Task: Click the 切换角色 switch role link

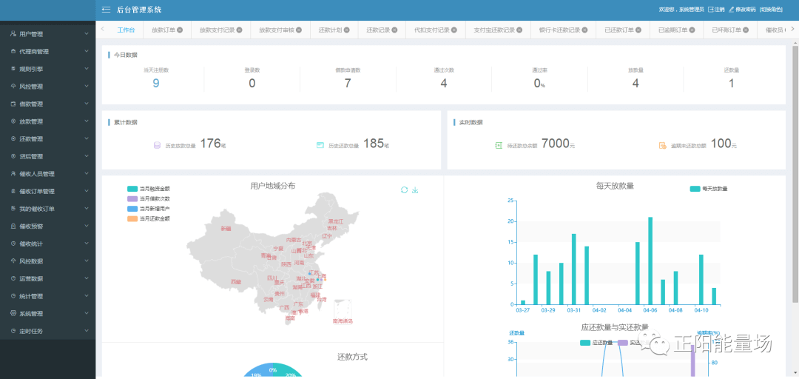Action: pyautogui.click(x=771, y=10)
